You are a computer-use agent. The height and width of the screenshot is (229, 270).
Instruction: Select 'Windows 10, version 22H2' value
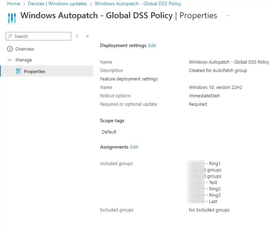pyautogui.click(x=216, y=87)
